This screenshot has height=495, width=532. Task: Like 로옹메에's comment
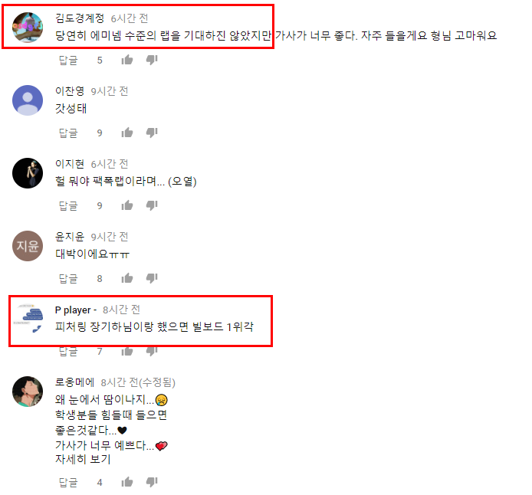click(127, 482)
